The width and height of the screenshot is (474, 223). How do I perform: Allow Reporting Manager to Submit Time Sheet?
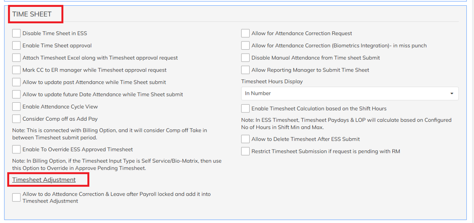tap(245, 70)
